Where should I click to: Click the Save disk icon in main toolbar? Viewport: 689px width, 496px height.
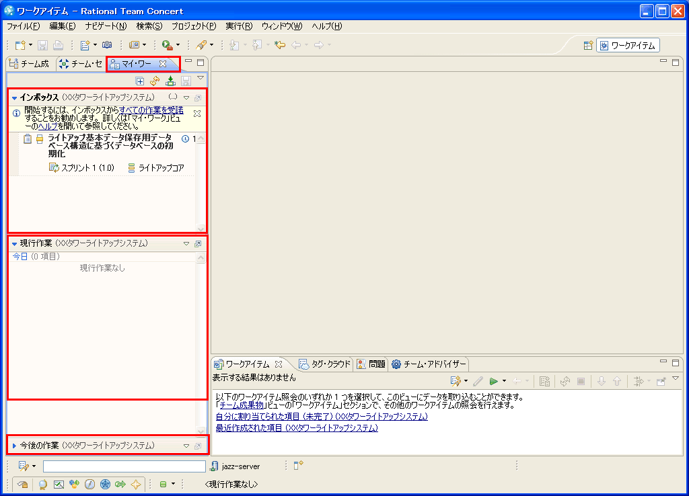coord(42,45)
